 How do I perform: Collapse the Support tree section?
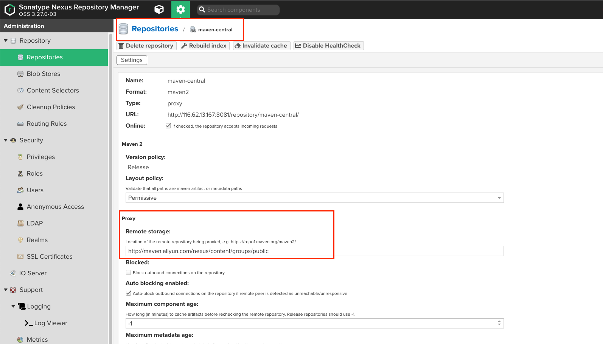pyautogui.click(x=6, y=290)
